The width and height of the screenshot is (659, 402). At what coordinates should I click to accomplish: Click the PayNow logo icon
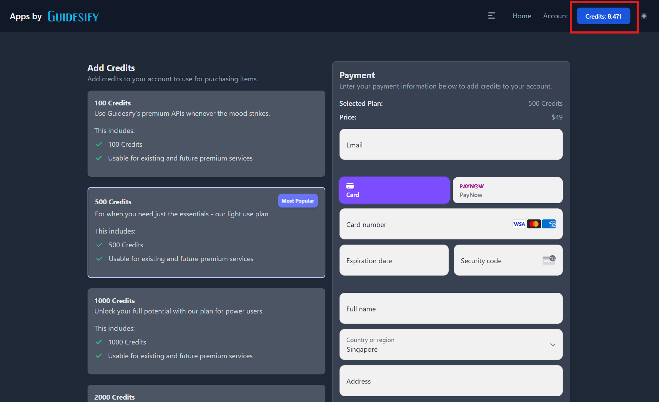472,186
